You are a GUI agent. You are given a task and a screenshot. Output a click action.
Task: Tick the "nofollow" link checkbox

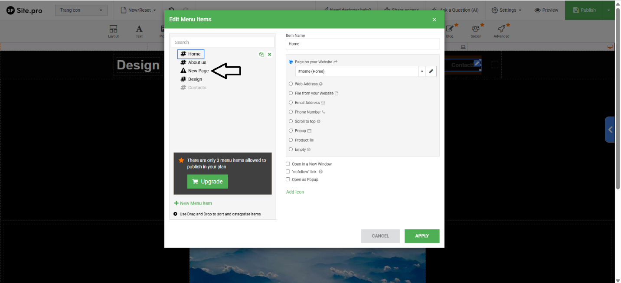[288, 172]
